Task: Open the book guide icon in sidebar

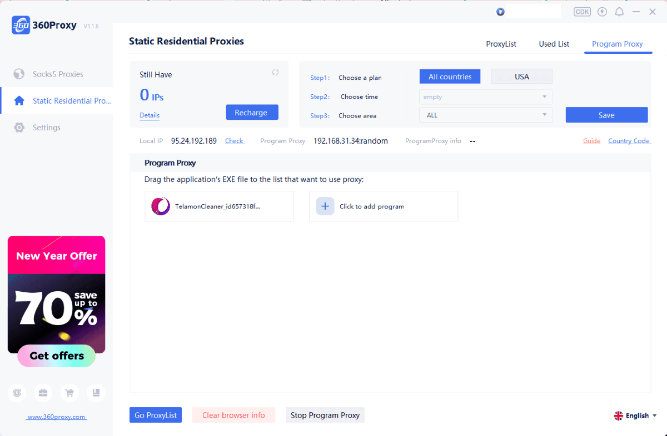Action: pos(96,393)
